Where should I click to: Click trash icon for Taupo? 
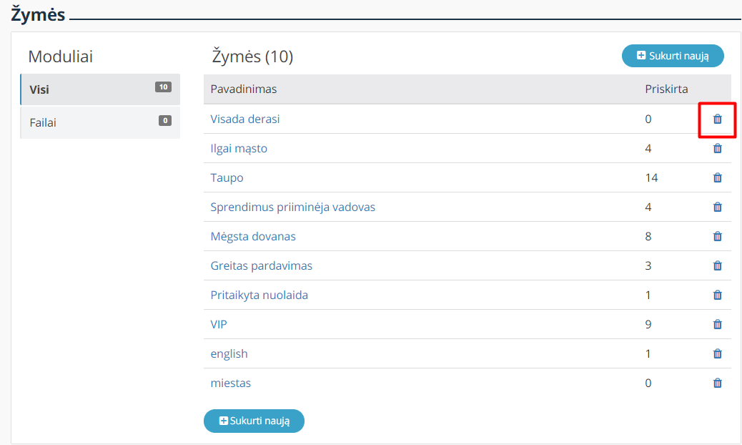coord(718,177)
